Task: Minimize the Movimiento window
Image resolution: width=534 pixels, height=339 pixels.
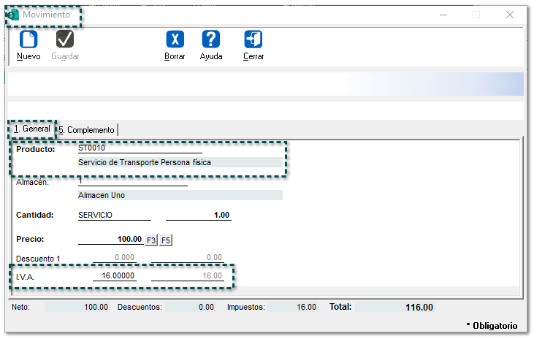Action: click(443, 15)
